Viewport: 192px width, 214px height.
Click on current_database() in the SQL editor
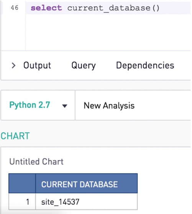pyautogui.click(x=113, y=8)
